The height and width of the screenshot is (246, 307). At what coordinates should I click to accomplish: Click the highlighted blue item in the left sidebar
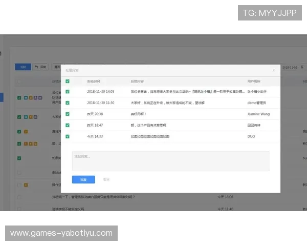point(2,97)
